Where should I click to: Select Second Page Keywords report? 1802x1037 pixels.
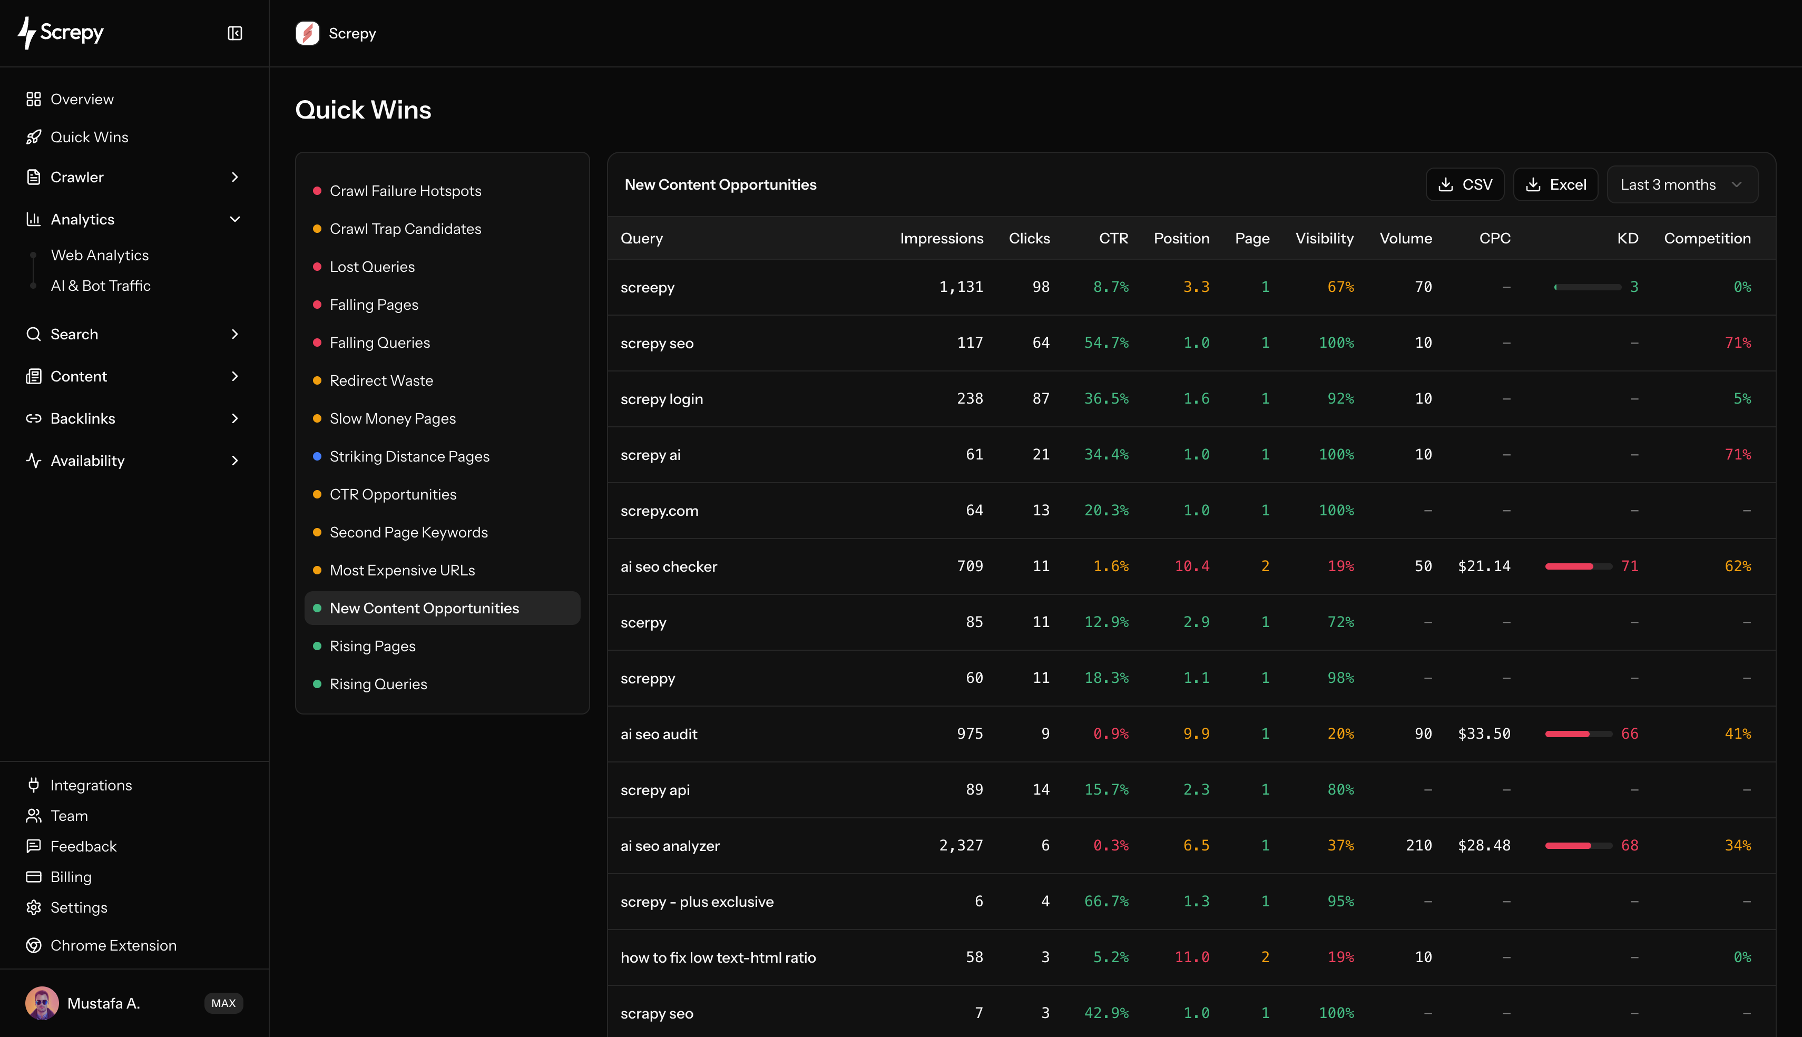click(442, 532)
